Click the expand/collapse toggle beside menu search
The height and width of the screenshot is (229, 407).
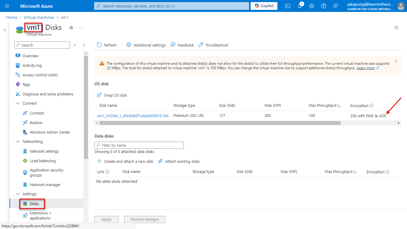tap(75, 45)
